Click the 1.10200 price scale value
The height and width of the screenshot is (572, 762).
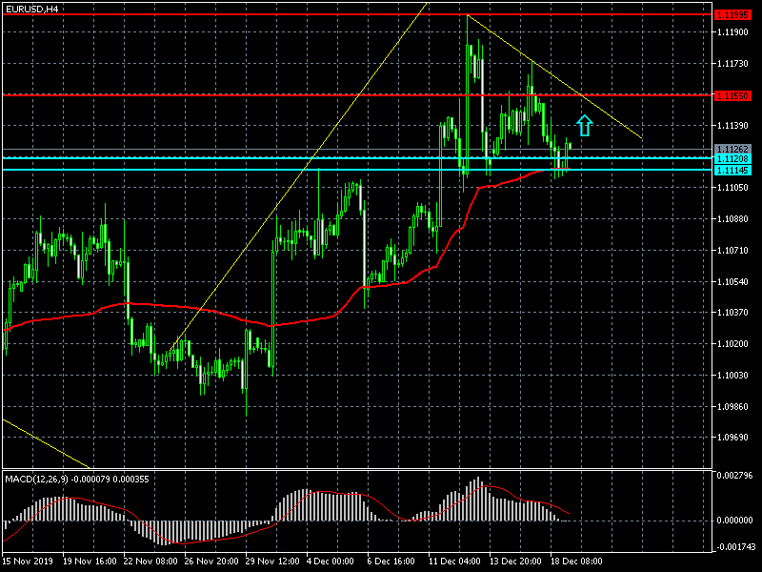pos(732,344)
